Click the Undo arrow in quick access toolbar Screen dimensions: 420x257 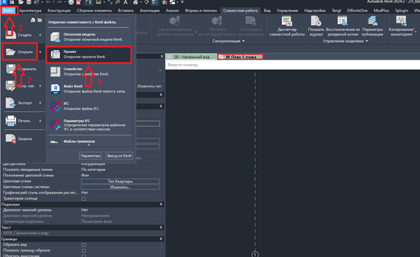(x=48, y=2)
